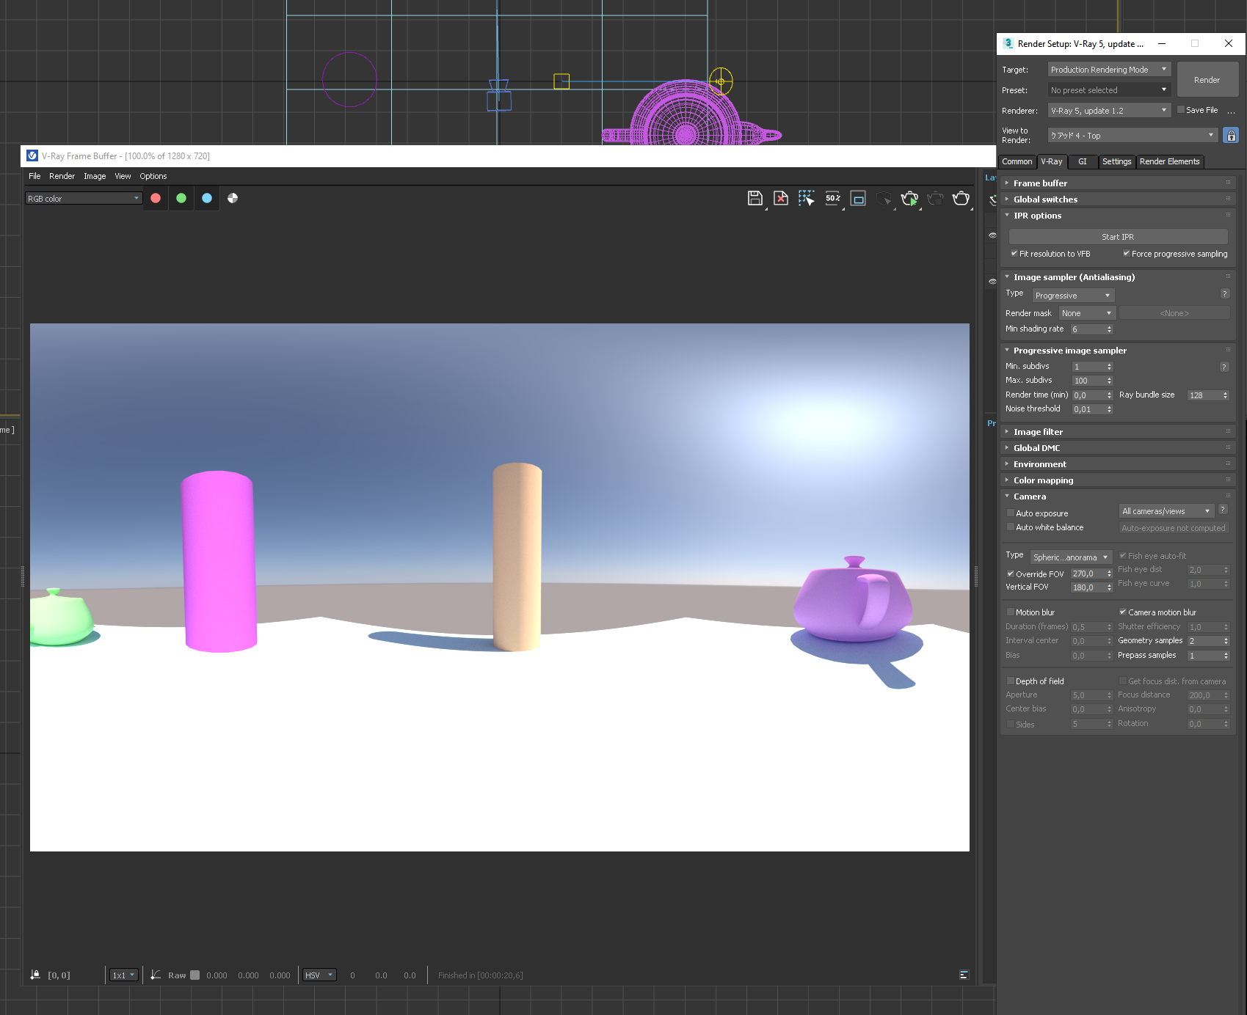Enable the Save File checkbox
This screenshot has width=1247, height=1015.
pos(1181,109)
